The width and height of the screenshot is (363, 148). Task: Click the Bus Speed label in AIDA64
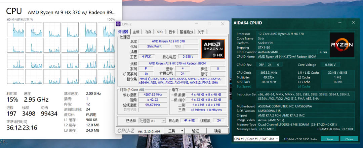point(244,87)
